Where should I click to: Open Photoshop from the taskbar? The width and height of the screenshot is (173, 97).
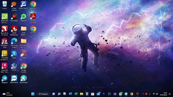click(109, 94)
